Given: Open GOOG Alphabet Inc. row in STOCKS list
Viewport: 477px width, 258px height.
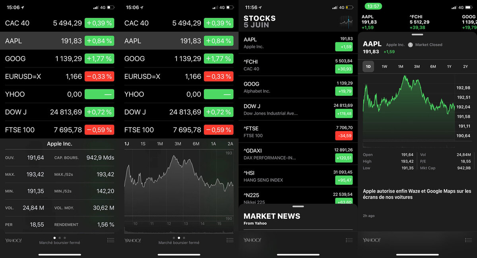Looking at the screenshot, I should [x=298, y=87].
